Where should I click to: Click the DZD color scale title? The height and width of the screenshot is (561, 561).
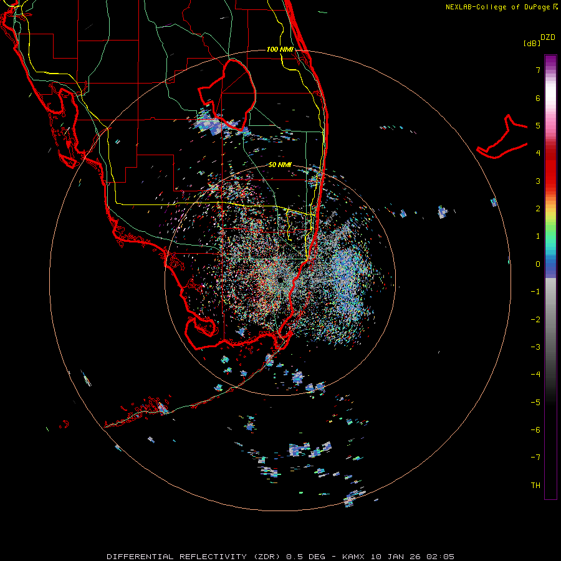(547, 37)
